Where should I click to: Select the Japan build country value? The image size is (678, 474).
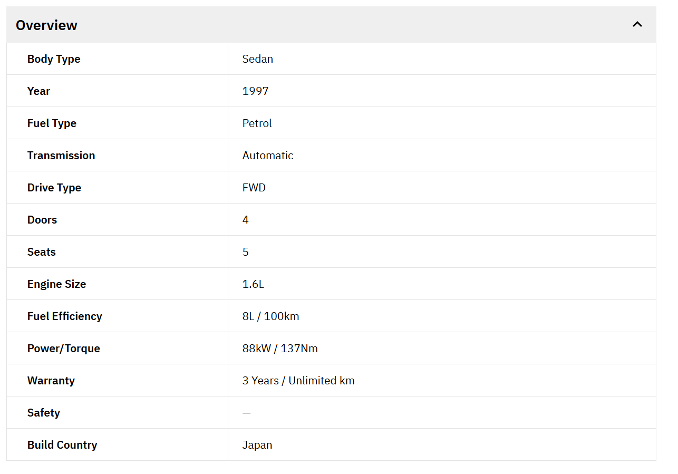[257, 445]
